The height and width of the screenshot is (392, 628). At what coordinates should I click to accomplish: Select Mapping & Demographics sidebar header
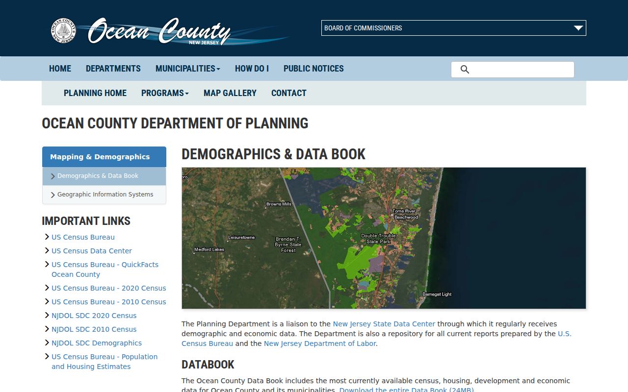(104, 157)
